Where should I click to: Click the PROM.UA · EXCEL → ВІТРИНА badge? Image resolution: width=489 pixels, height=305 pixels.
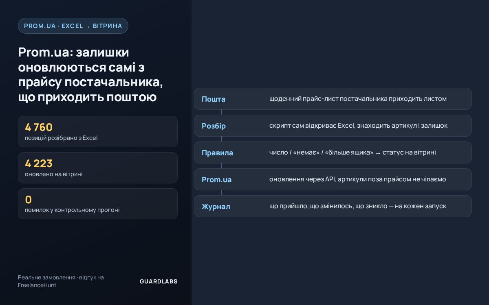coord(73,26)
